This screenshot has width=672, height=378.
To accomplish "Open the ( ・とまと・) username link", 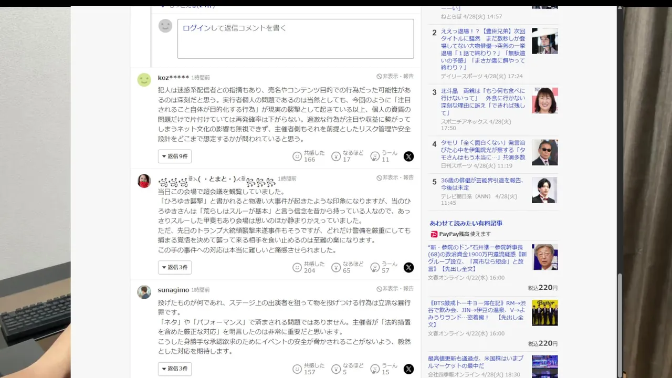I will tap(217, 180).
